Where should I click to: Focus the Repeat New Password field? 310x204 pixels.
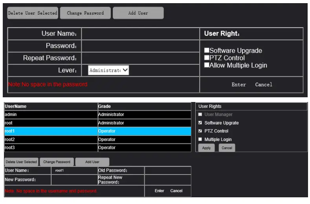pos(168,180)
